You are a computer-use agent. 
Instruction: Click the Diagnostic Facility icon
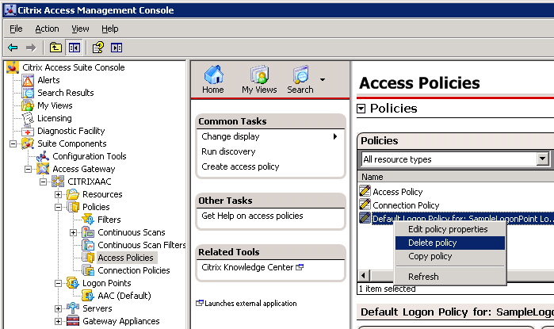pos(28,131)
